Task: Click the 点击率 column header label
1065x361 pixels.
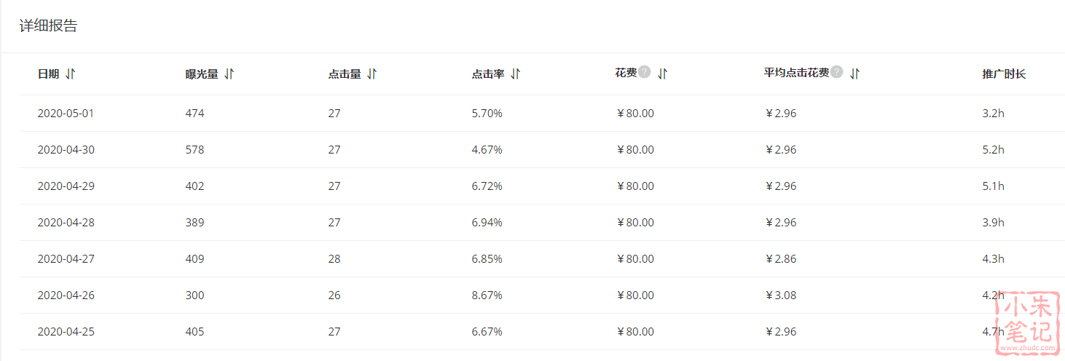Action: (x=488, y=74)
